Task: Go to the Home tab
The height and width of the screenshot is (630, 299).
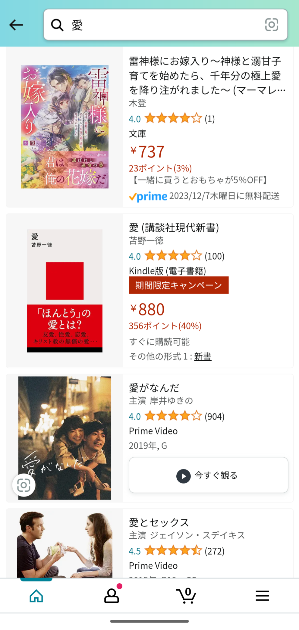Action: tap(36, 596)
